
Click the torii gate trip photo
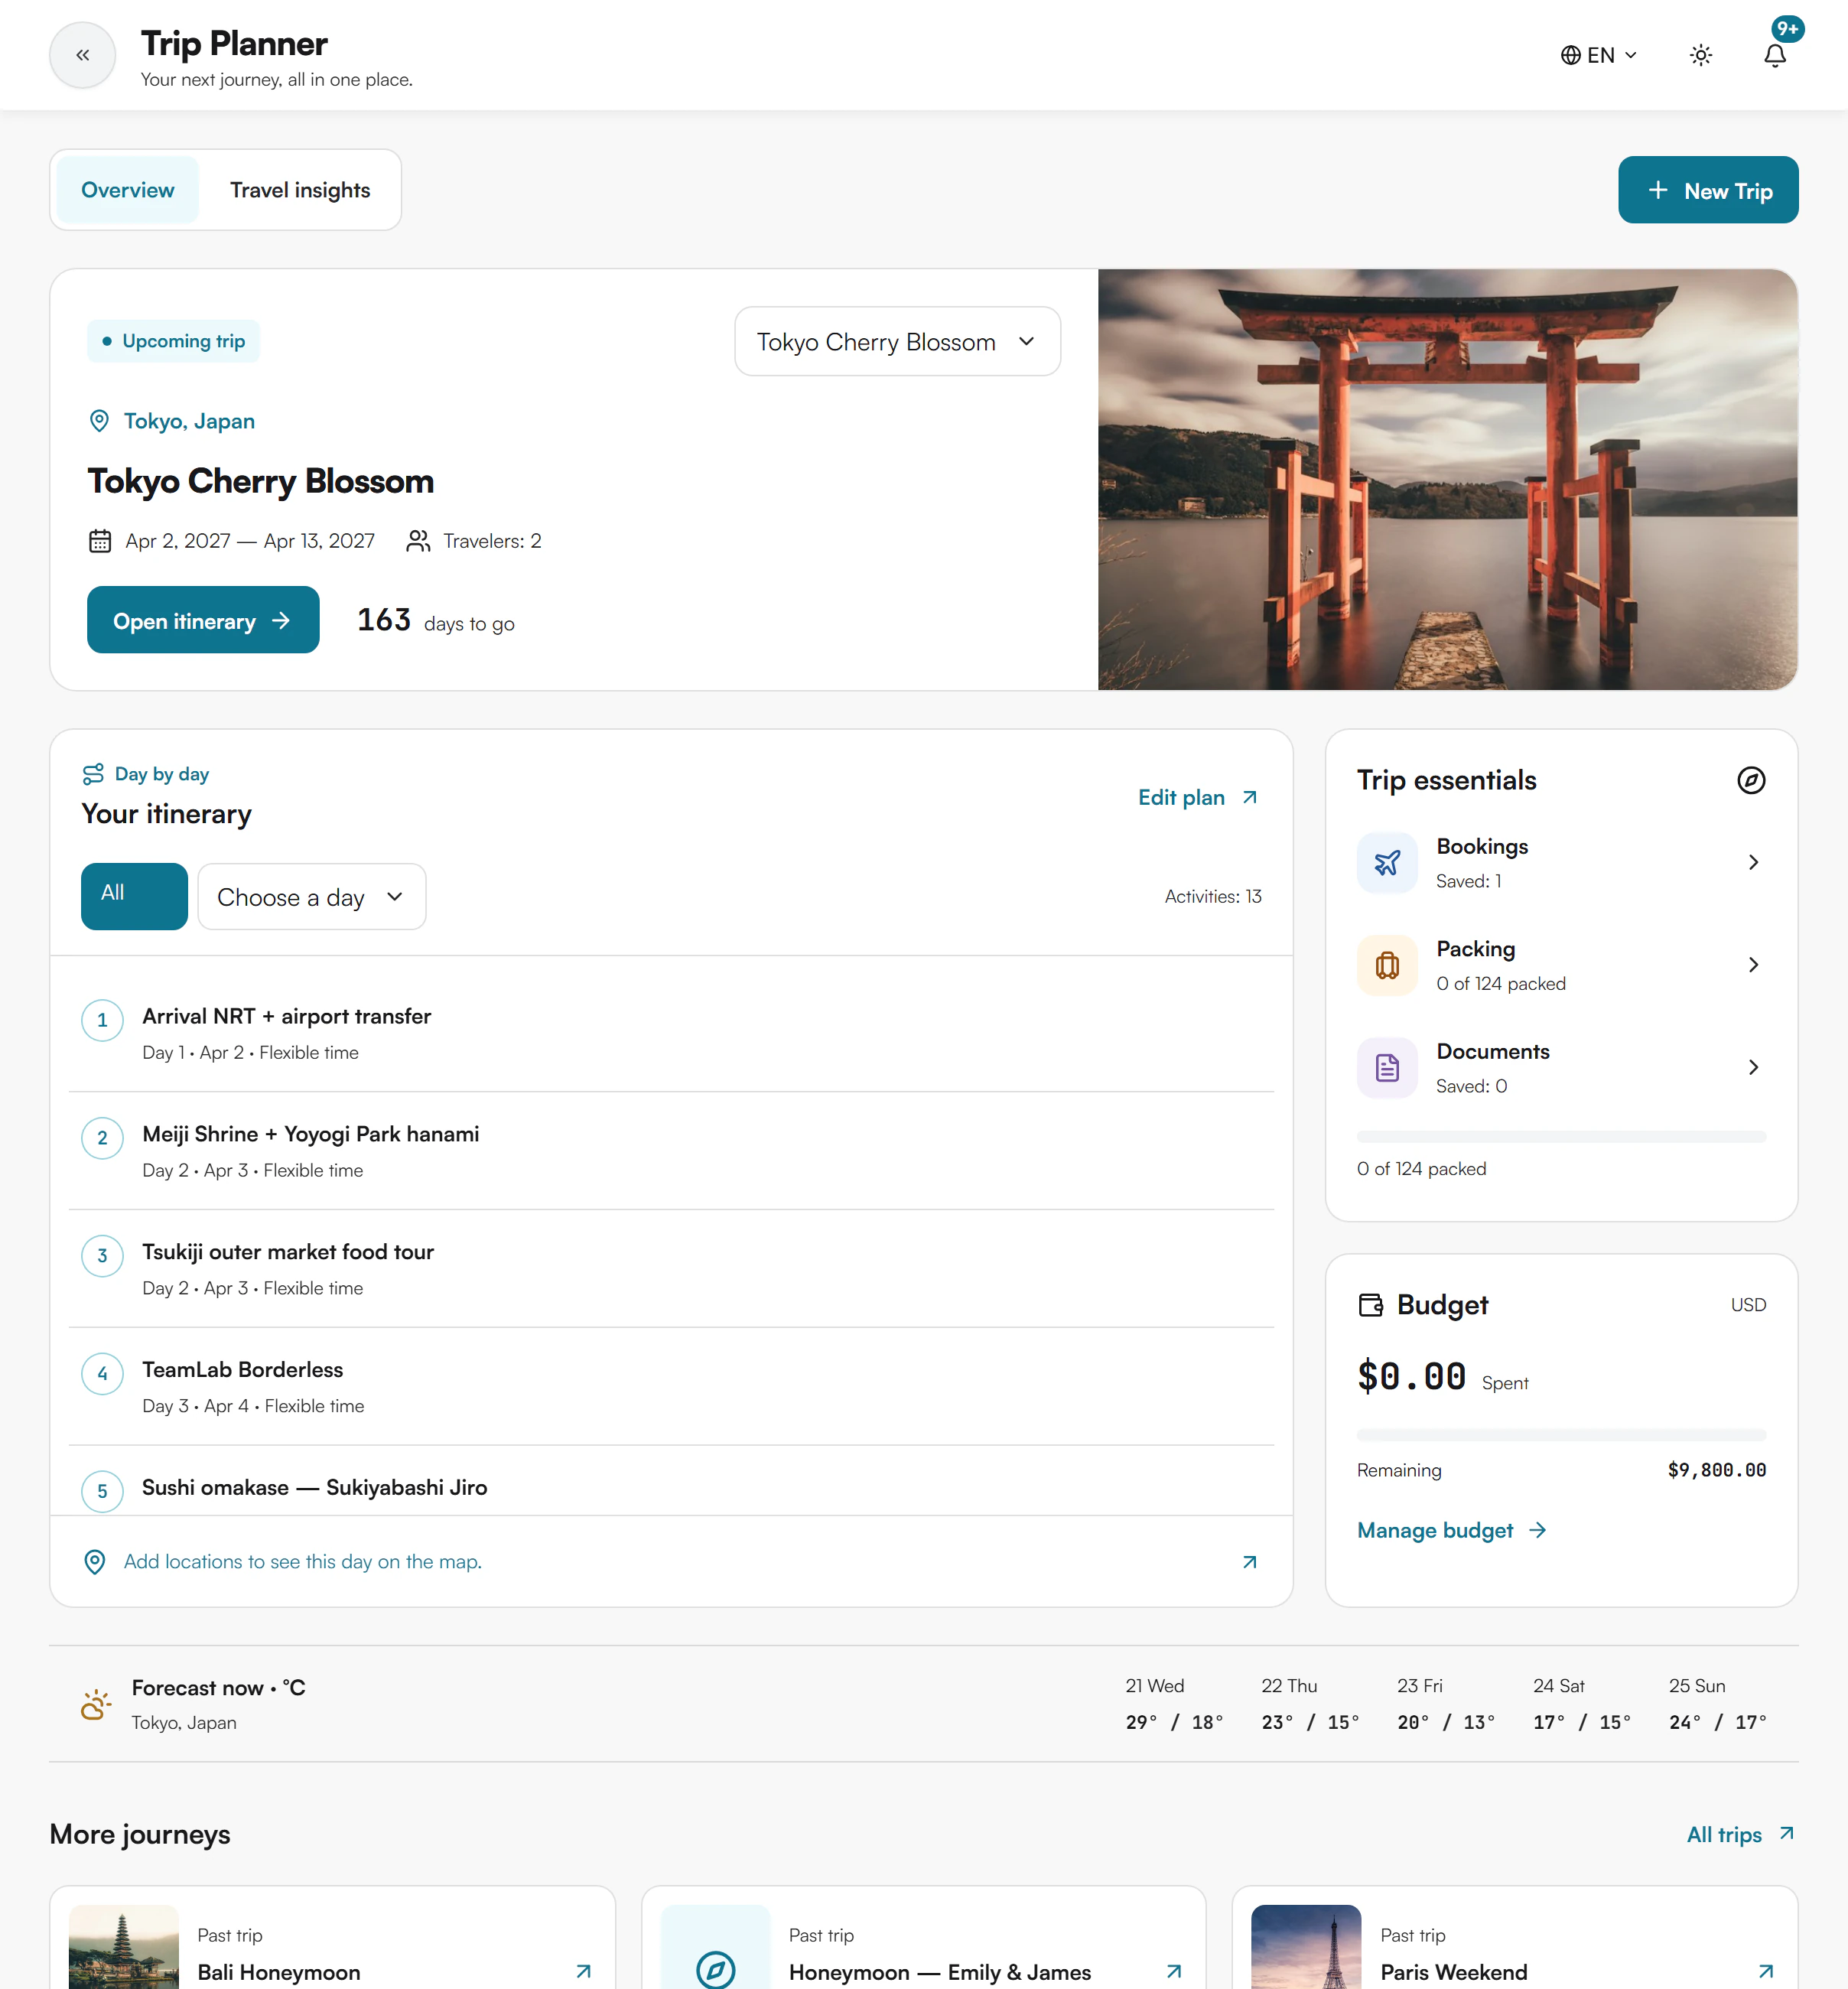pos(1447,479)
